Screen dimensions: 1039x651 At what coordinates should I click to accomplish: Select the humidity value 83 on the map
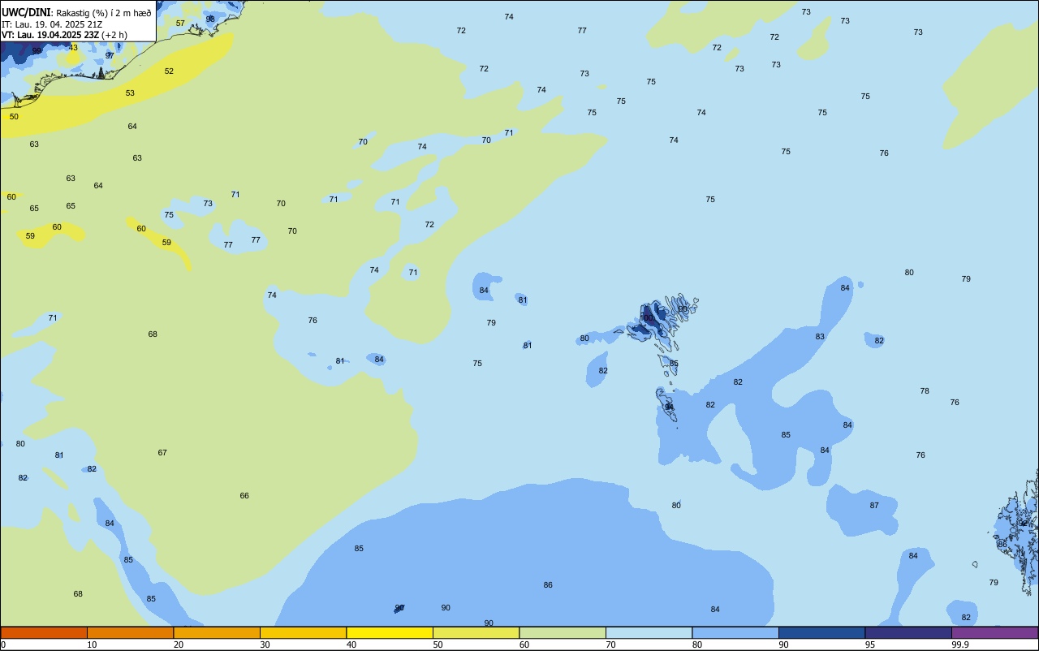click(x=820, y=336)
